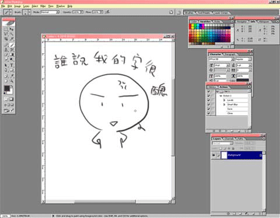The image size is (280, 218).
Task: Collapse the Action 1 disclosure triangle
Action: point(221,96)
